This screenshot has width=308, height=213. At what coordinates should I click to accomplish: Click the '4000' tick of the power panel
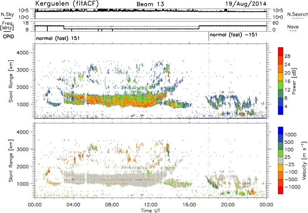point(22,53)
